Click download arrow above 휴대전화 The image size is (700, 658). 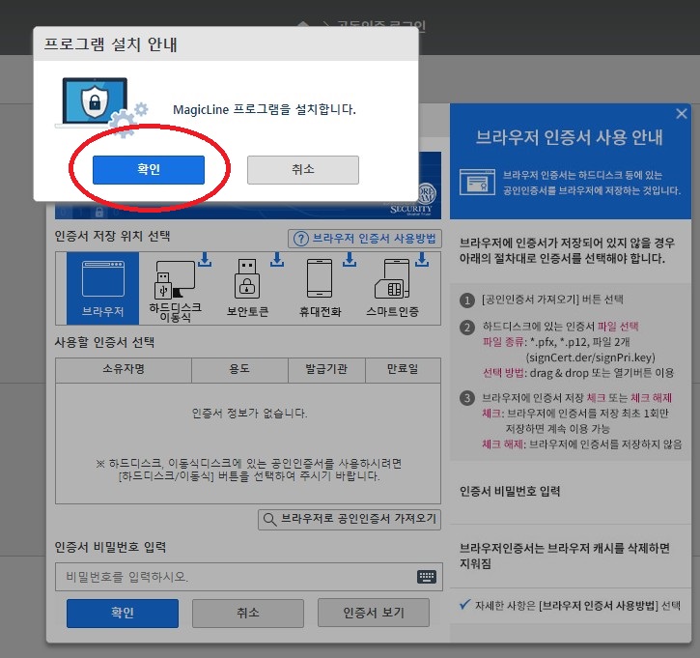(350, 260)
